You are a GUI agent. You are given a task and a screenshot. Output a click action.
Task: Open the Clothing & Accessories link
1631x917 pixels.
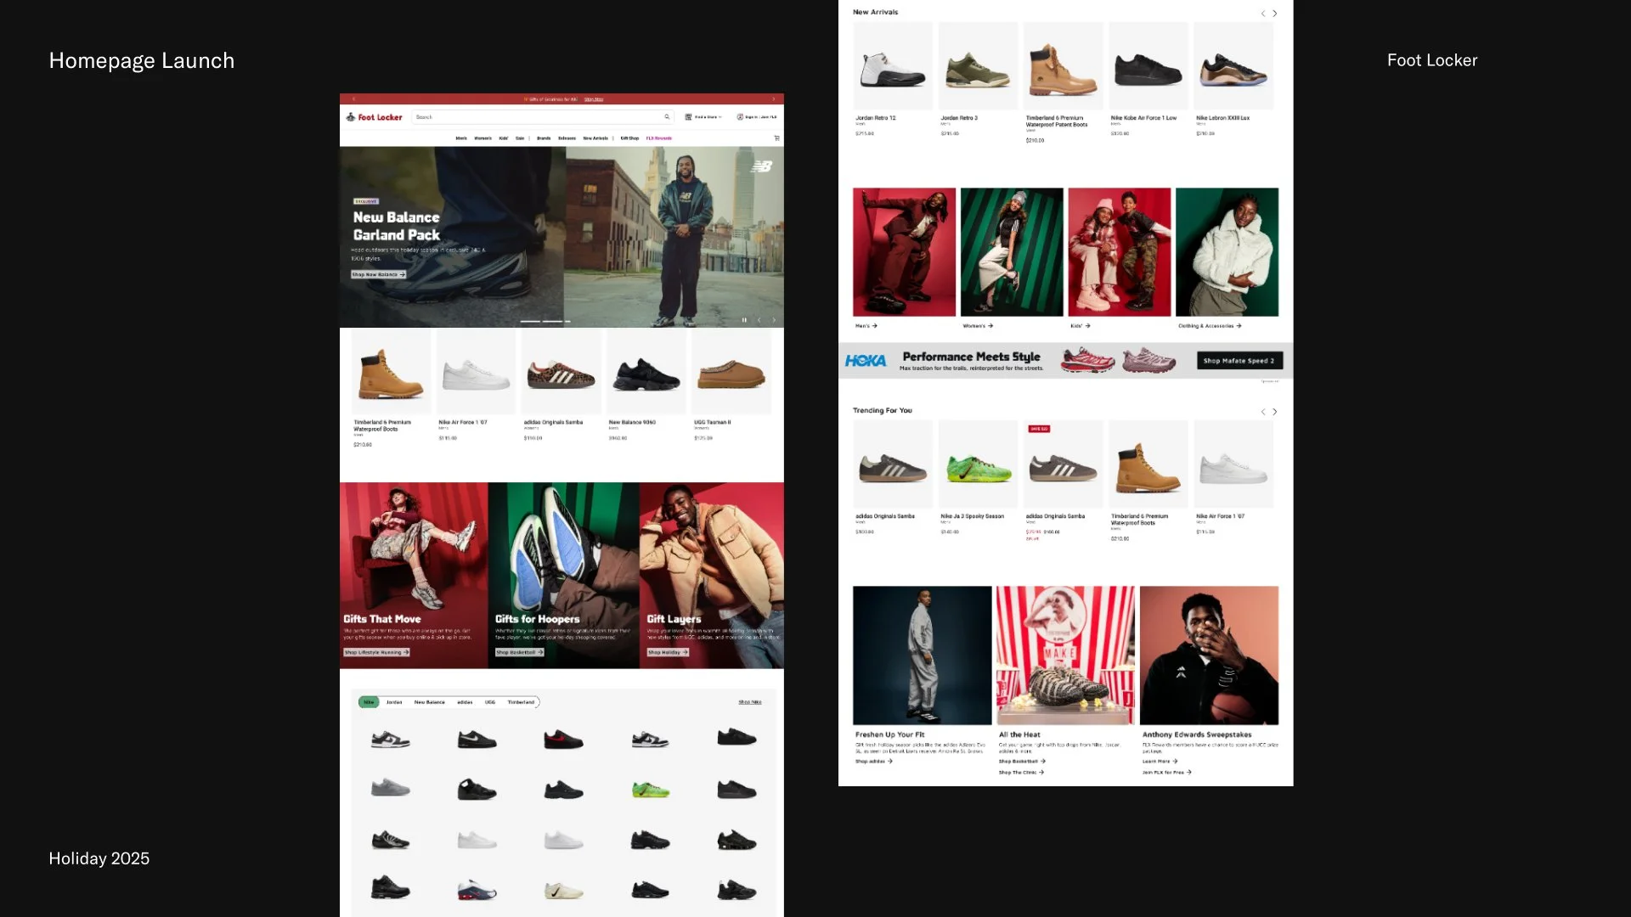[1210, 326]
